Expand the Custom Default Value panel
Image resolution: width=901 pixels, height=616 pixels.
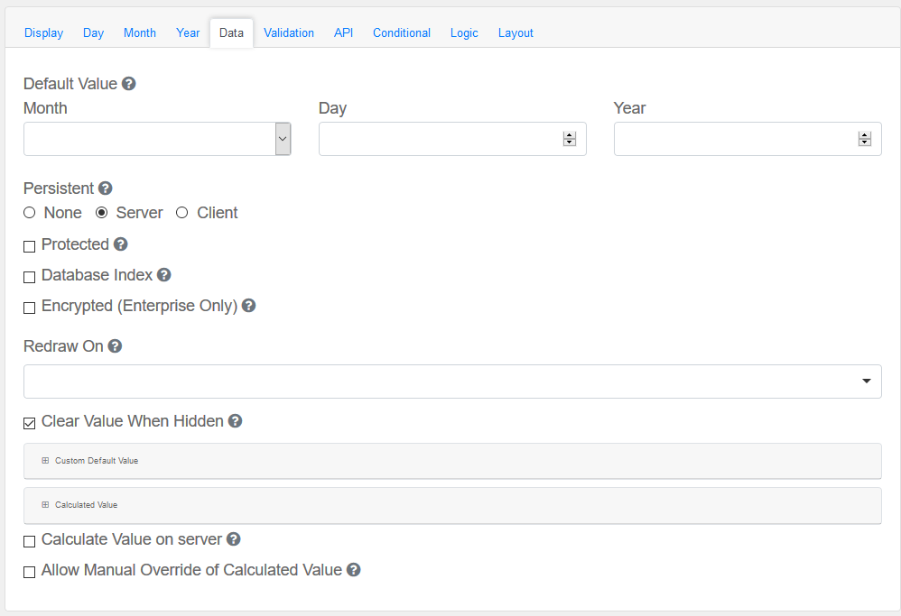coord(97,461)
